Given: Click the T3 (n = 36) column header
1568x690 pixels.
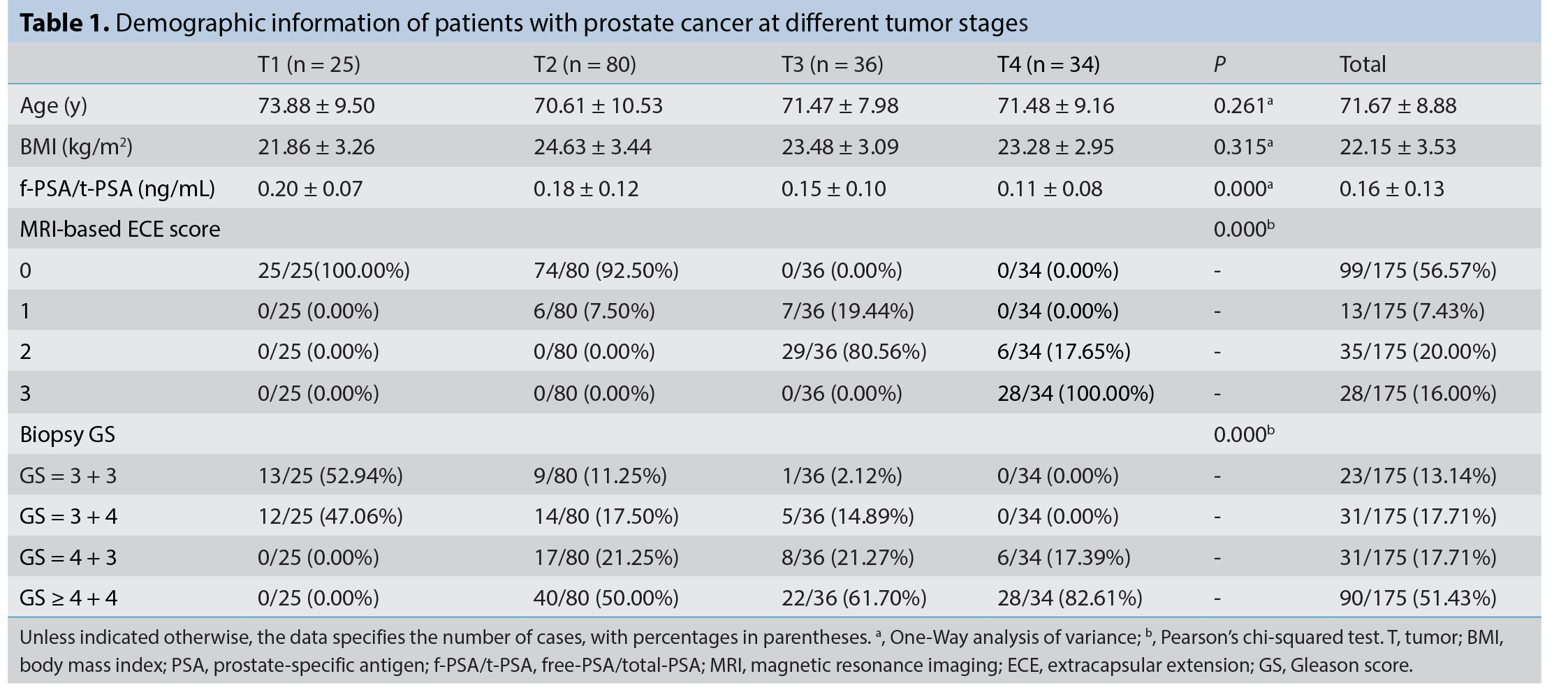Looking at the screenshot, I should (833, 64).
